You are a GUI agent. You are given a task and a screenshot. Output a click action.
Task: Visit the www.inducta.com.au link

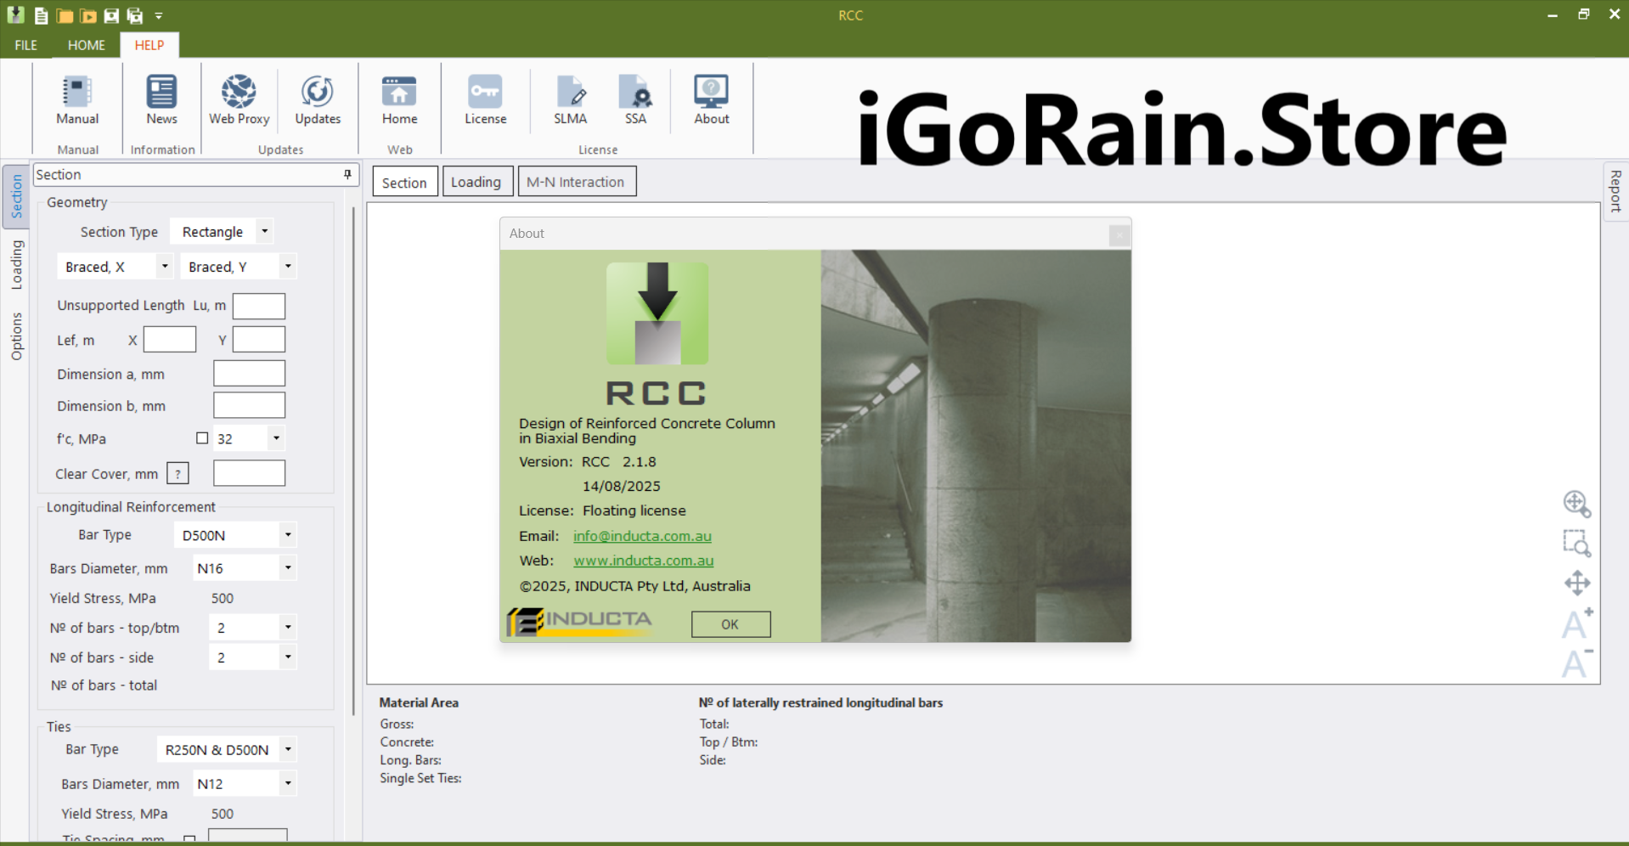tap(643, 561)
